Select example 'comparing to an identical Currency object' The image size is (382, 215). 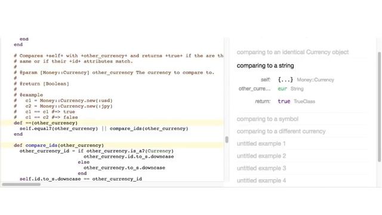[x=292, y=52]
